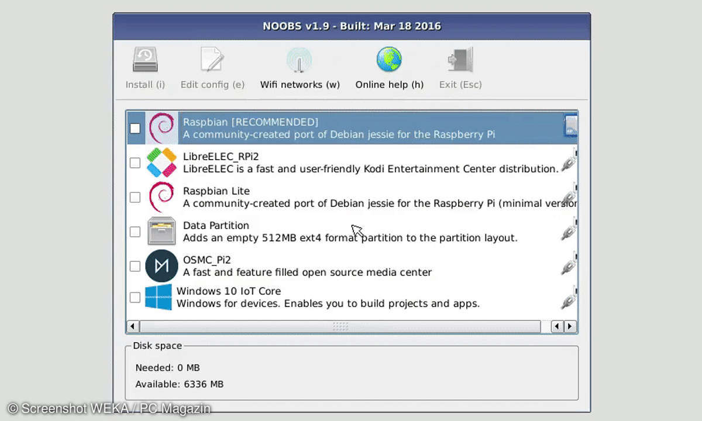
Task: Click network cable icon on Windows 10 IoT row
Action: (569, 298)
